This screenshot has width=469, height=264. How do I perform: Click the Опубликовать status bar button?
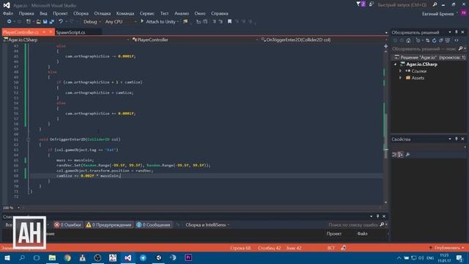(447, 248)
